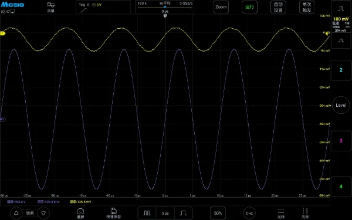Tap the horizontal position slider indicator
Image resolution: width=352 pixels, height=220 pixels.
click(x=165, y=7)
